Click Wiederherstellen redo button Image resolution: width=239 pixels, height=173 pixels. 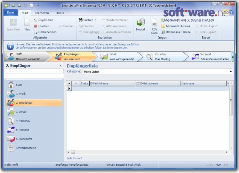115,20
